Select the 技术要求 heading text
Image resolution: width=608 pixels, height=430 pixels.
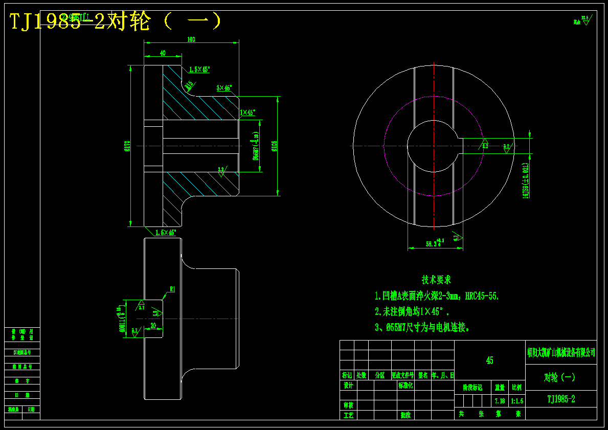pyautogui.click(x=437, y=280)
